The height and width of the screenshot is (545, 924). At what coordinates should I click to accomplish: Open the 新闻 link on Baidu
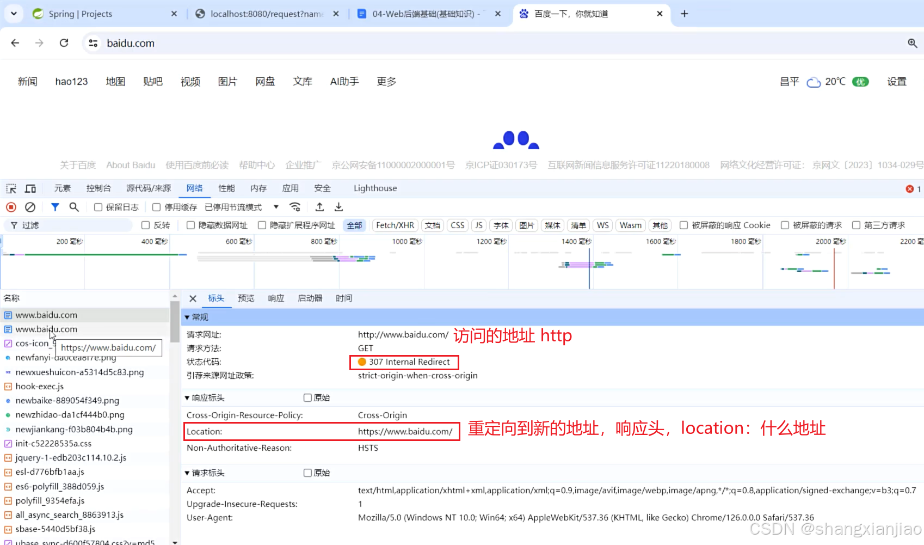(x=27, y=82)
